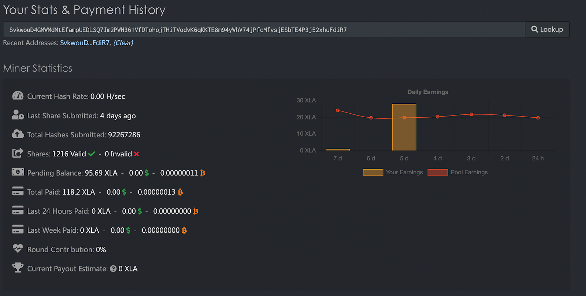This screenshot has height=296, width=586.
Task: Open recent address SvkwouD...FdiR7 link
Action: point(85,43)
